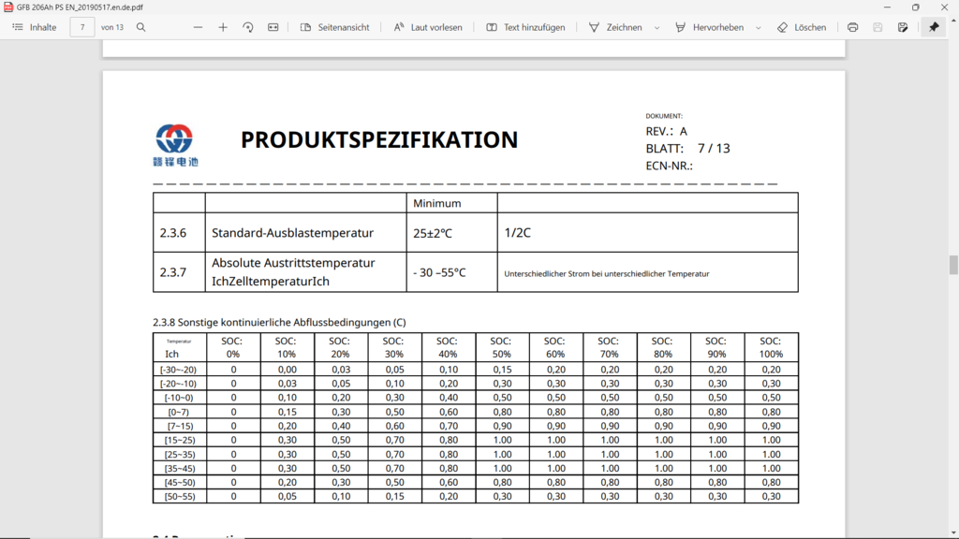959x539 pixels.
Task: Print the document with printer icon
Action: (852, 27)
